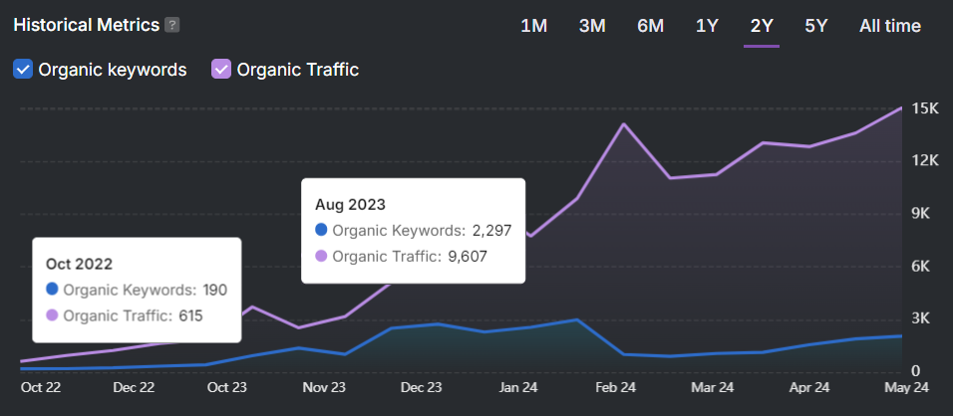953x416 pixels.
Task: Toggle the Organic Traffic checkbox
Action: [x=221, y=70]
